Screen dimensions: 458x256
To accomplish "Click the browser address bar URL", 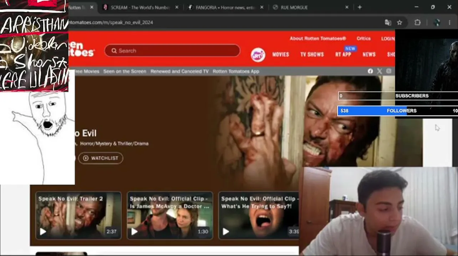I will (x=111, y=22).
